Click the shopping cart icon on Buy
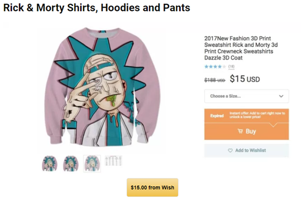 (x=240, y=131)
